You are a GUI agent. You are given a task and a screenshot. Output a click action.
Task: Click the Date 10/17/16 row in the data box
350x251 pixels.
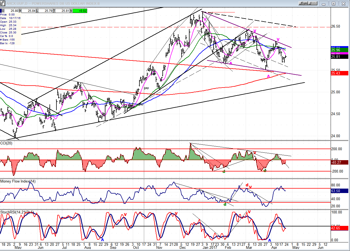(11, 18)
